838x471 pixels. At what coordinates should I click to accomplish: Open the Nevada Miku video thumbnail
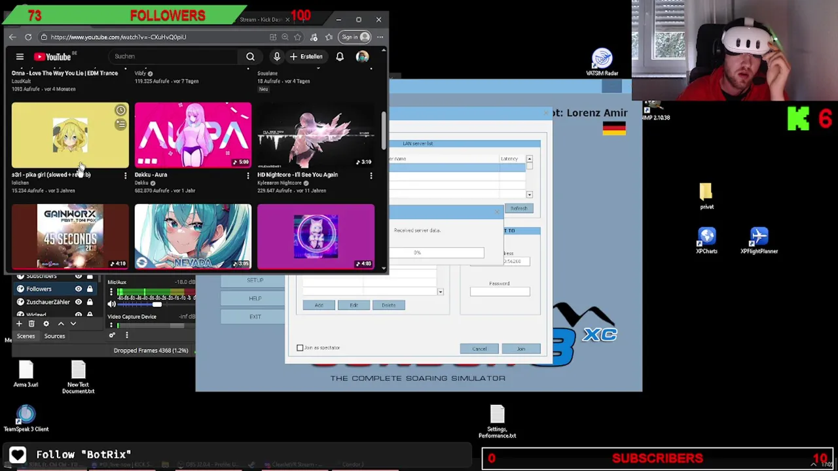tap(192, 237)
